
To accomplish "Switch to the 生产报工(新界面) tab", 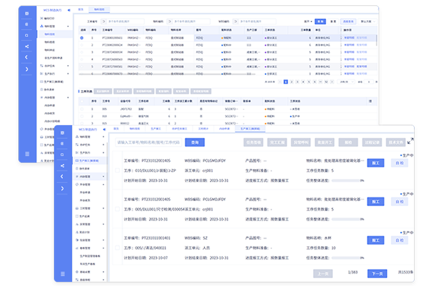I will coord(249,128).
